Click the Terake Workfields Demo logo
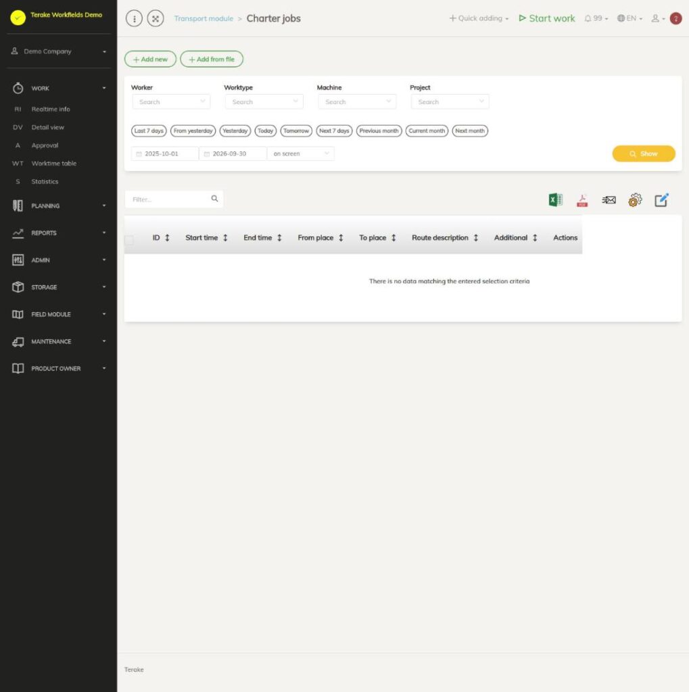The width and height of the screenshot is (689, 692). (18, 18)
